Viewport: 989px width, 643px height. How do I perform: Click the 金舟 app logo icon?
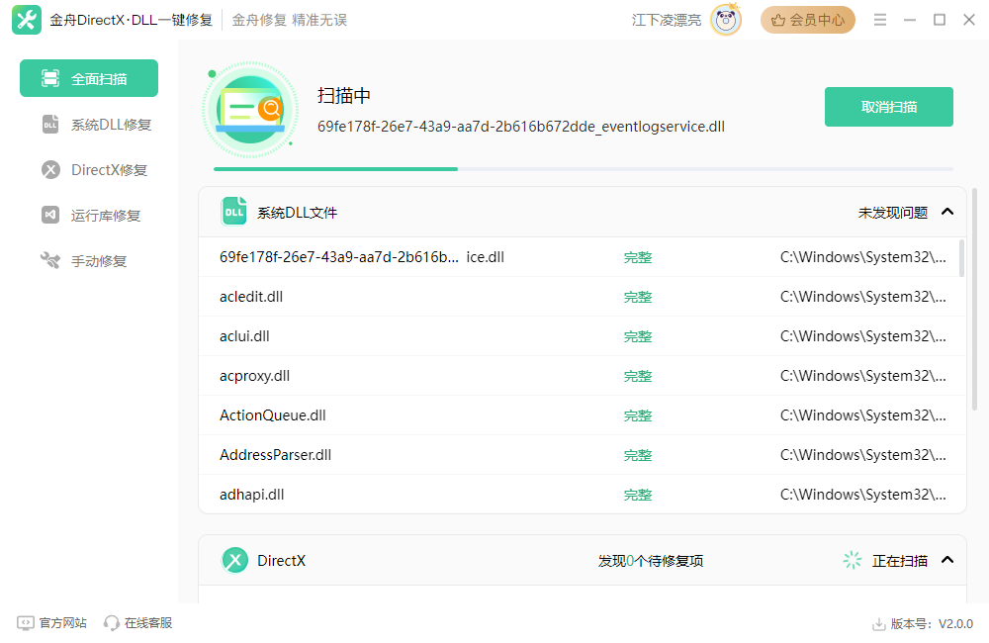click(x=26, y=19)
